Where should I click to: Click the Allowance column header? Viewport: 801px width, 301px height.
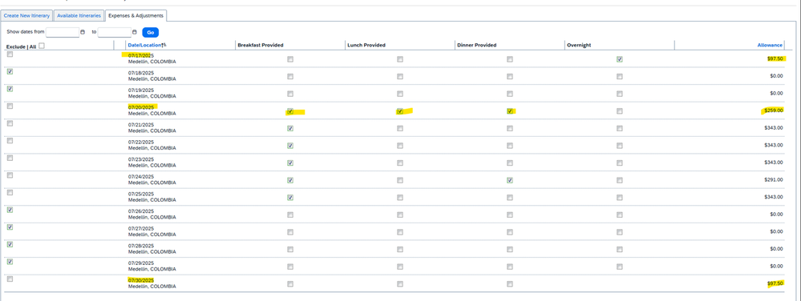(770, 45)
